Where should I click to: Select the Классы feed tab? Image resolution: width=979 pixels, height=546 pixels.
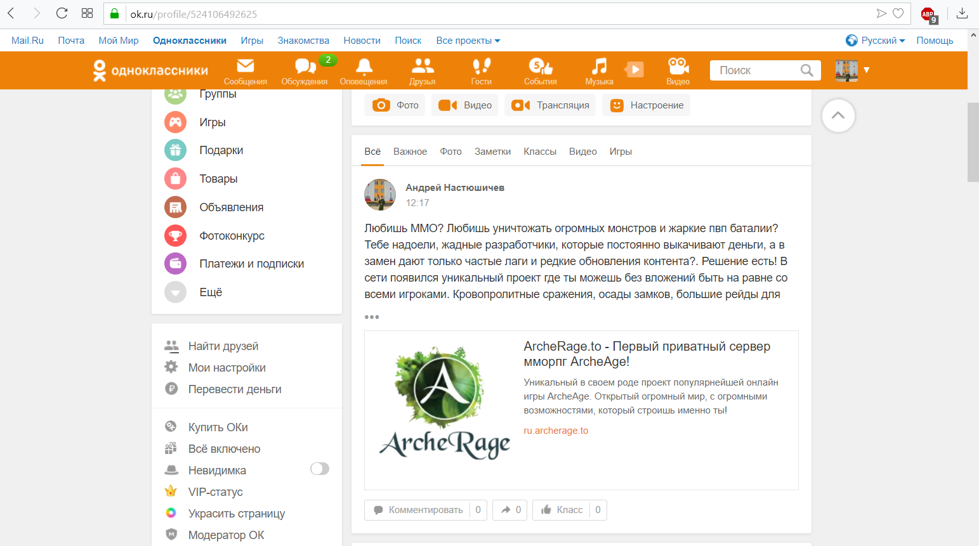(540, 152)
